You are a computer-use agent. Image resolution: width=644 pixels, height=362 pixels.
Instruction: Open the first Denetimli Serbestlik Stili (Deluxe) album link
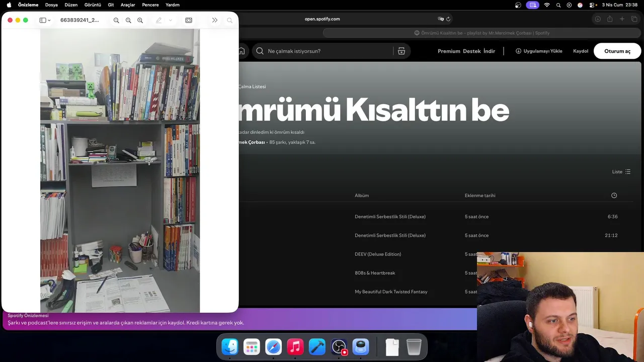click(390, 217)
